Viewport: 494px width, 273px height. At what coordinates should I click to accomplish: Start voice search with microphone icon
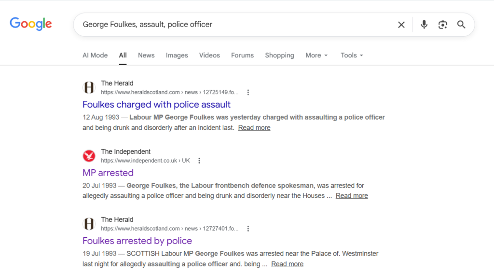pyautogui.click(x=424, y=25)
